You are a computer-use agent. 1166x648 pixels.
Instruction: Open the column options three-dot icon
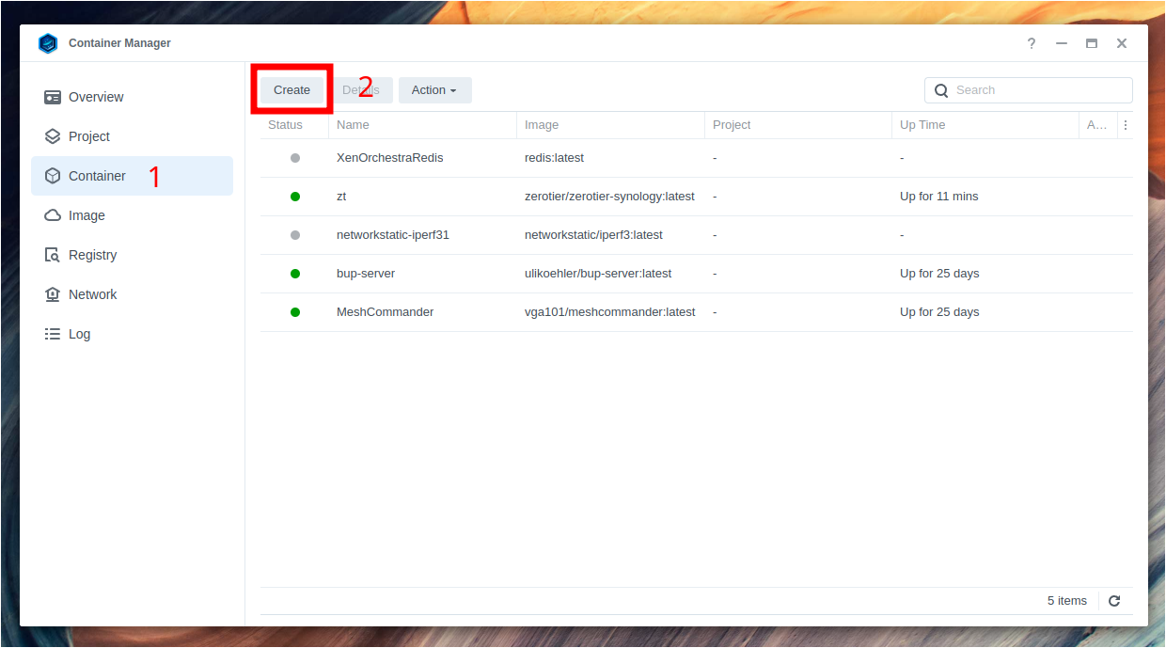[1126, 125]
